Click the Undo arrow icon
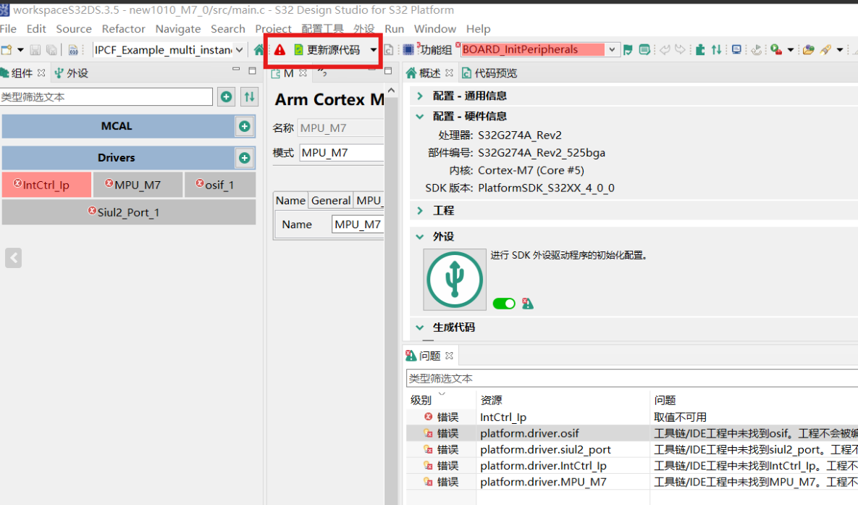 (x=665, y=50)
